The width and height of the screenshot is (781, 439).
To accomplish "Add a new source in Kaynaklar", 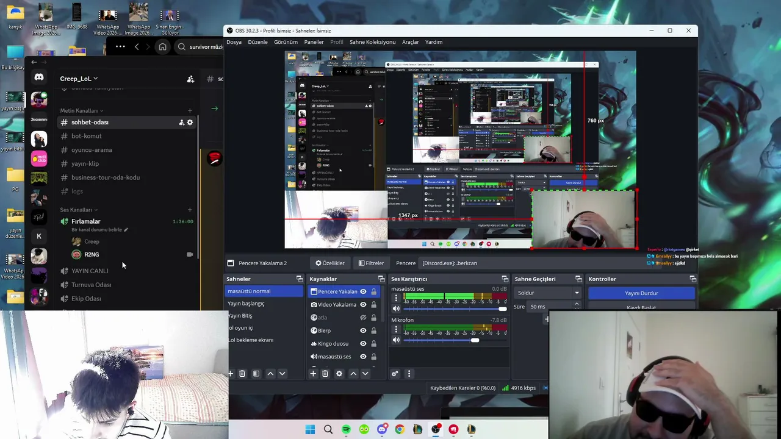I will coord(313,374).
